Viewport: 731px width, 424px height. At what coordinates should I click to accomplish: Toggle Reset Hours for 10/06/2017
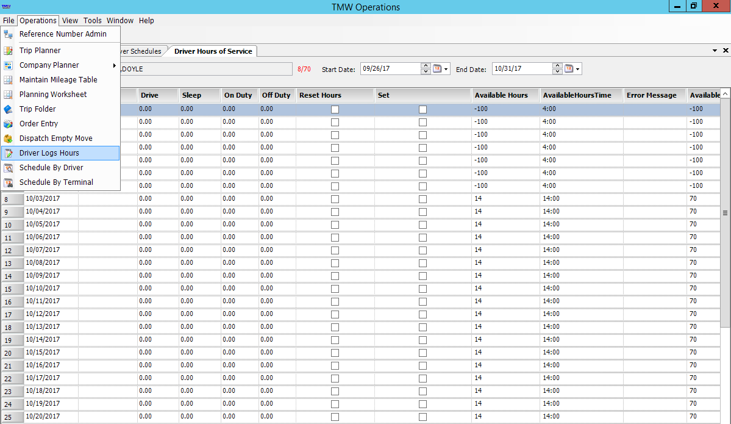click(x=335, y=237)
